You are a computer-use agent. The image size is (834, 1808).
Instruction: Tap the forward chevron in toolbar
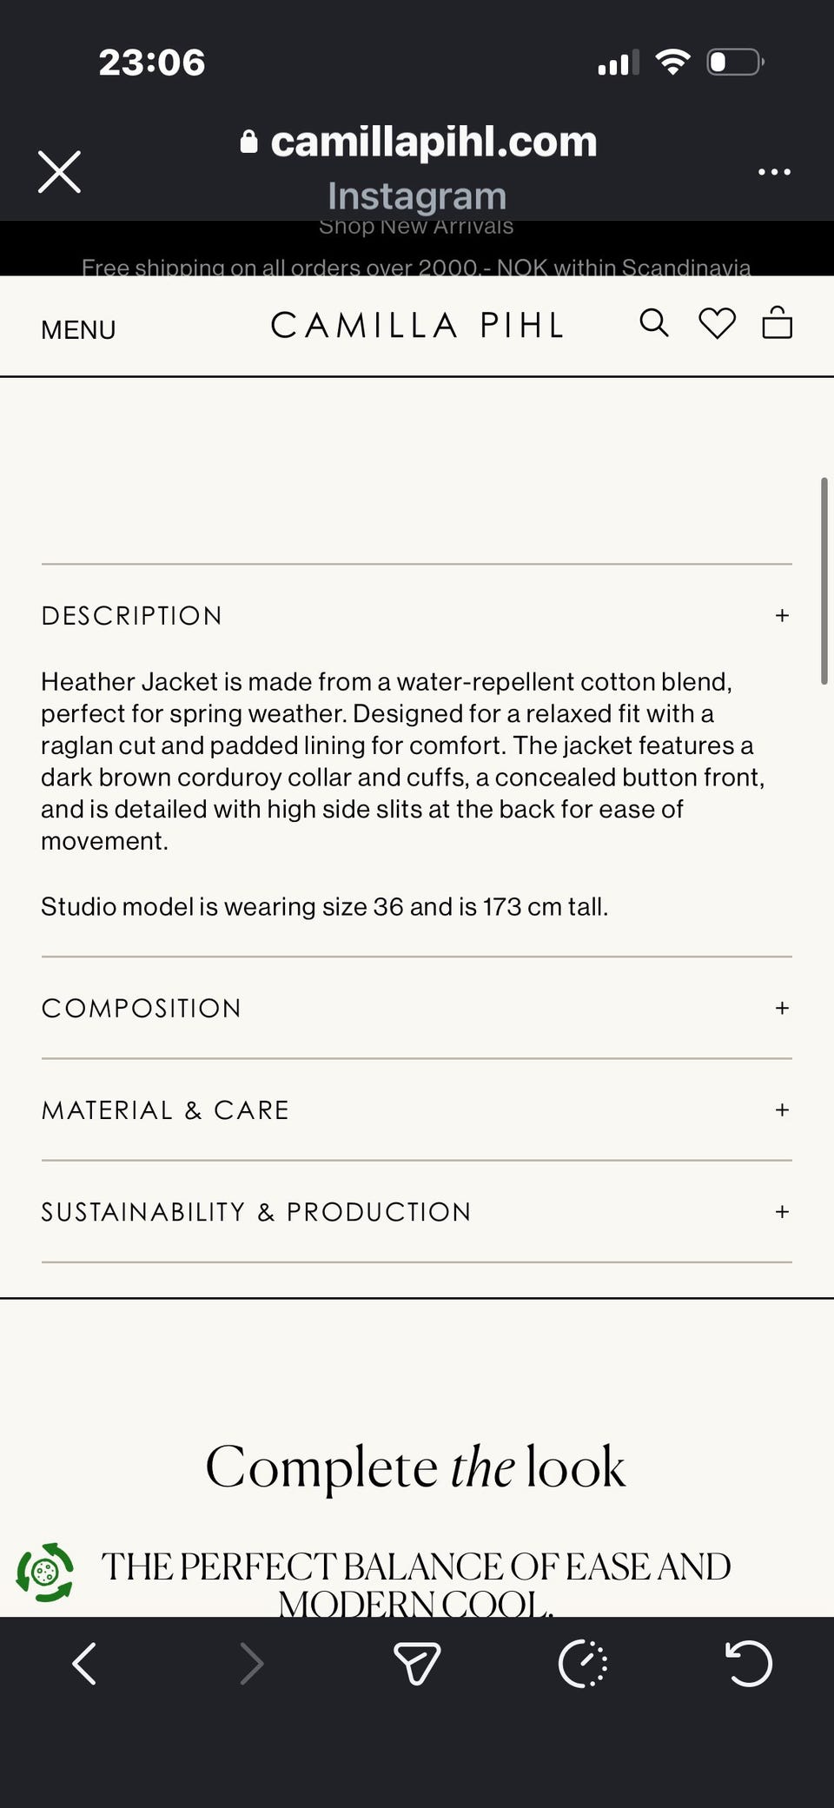click(251, 1664)
